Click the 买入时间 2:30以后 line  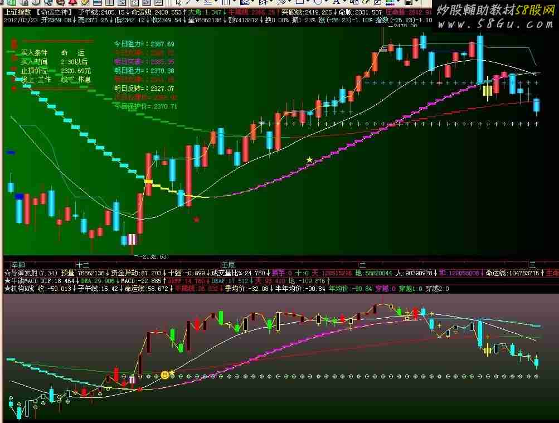coord(54,62)
